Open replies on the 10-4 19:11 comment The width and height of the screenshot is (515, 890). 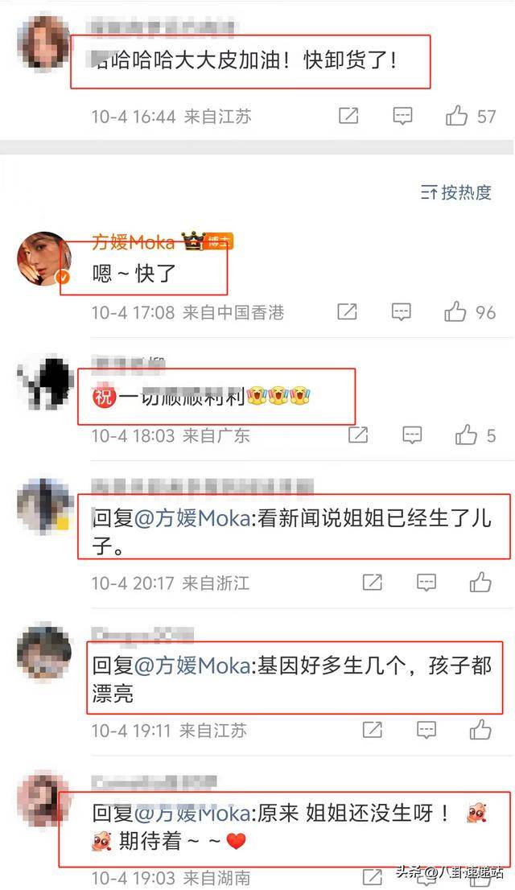click(426, 730)
